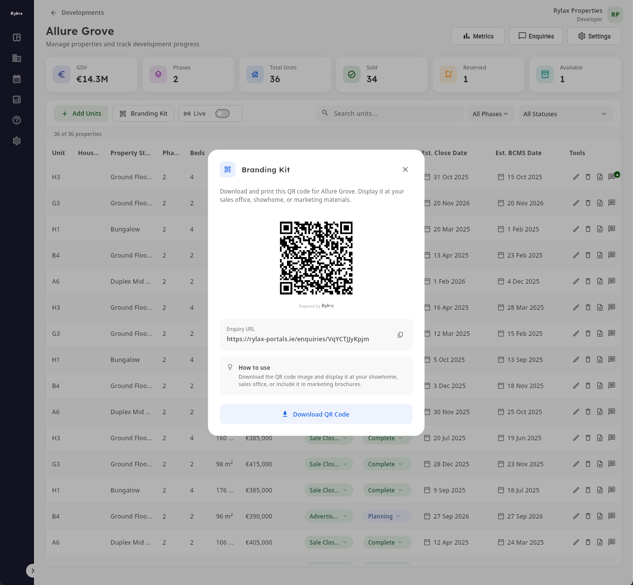Click the QR code image
The width and height of the screenshot is (633, 585).
[316, 258]
